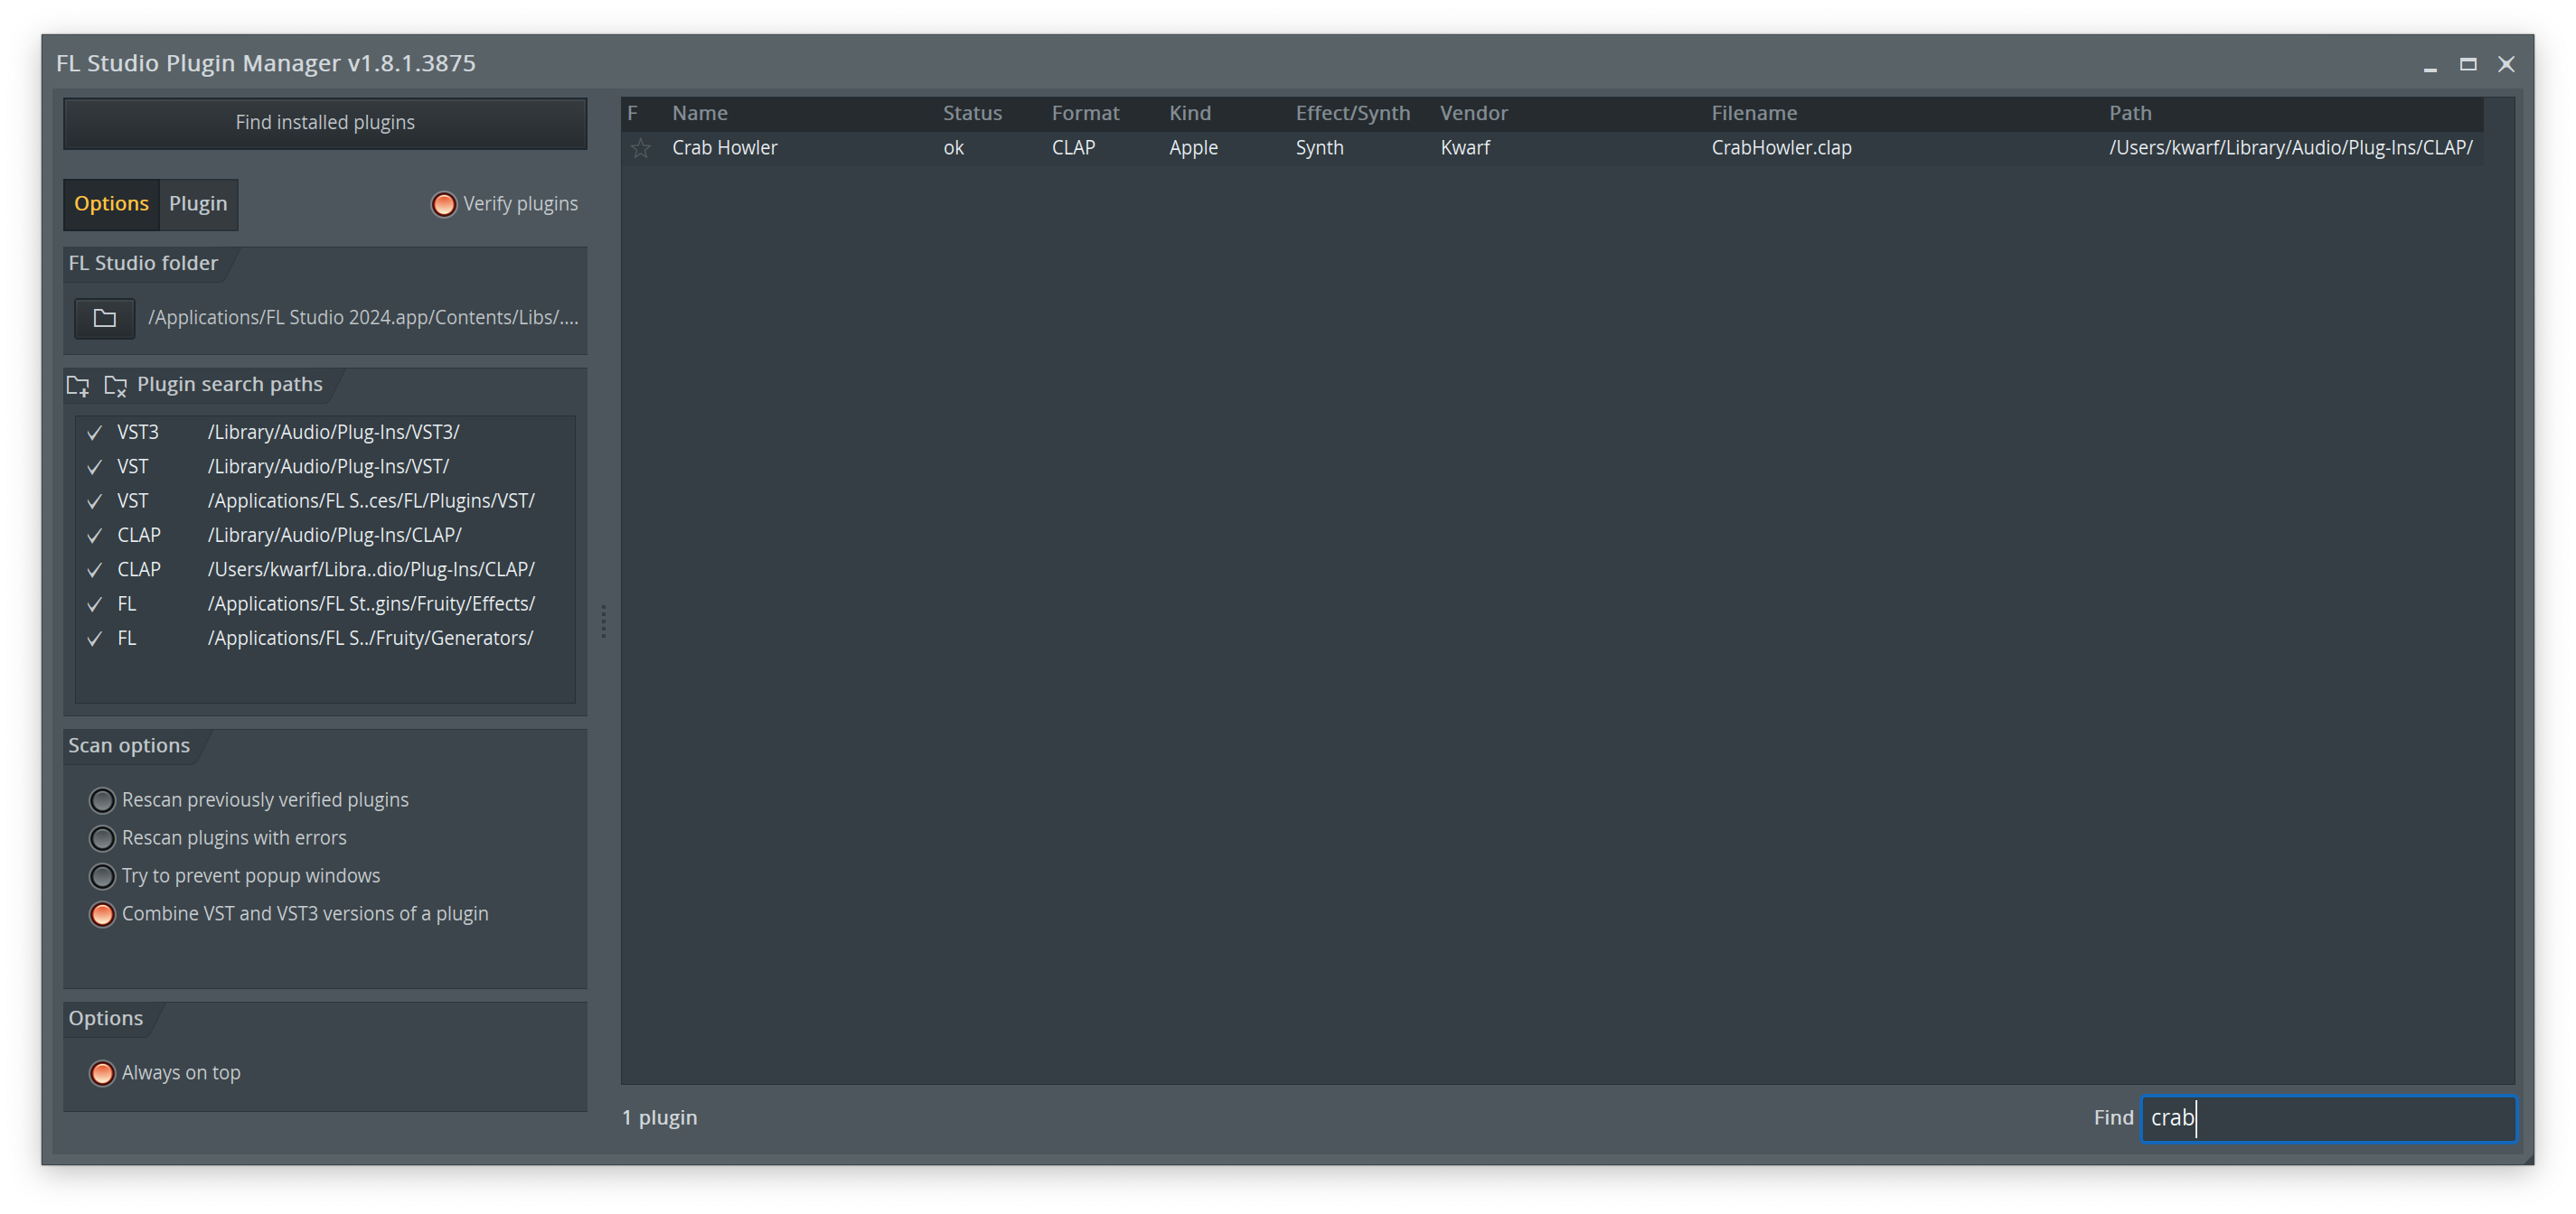Sort by the Effect/Synth column header

tap(1353, 113)
